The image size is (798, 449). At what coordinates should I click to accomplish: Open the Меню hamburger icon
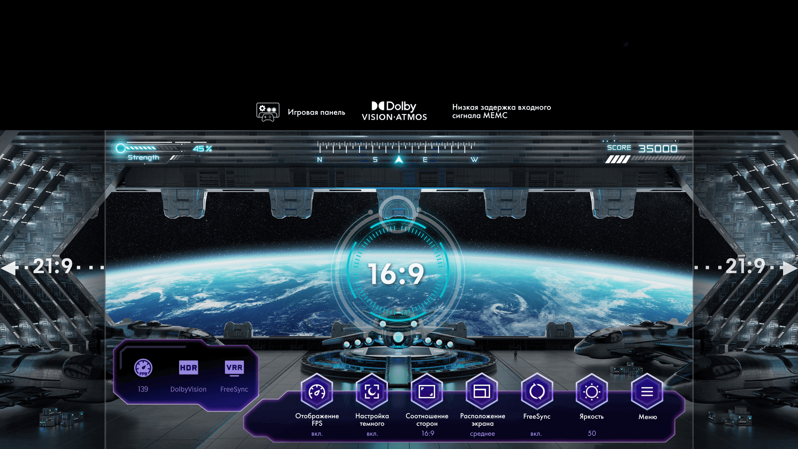(x=647, y=392)
